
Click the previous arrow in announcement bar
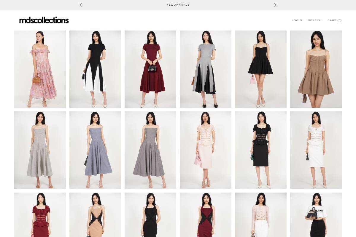tap(81, 5)
